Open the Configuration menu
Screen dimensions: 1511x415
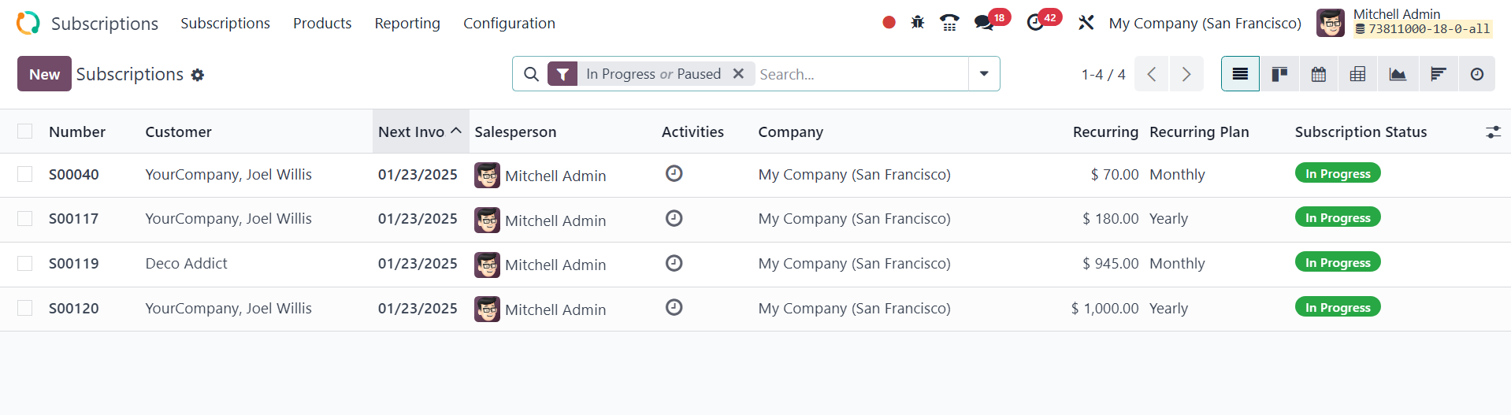click(x=509, y=24)
